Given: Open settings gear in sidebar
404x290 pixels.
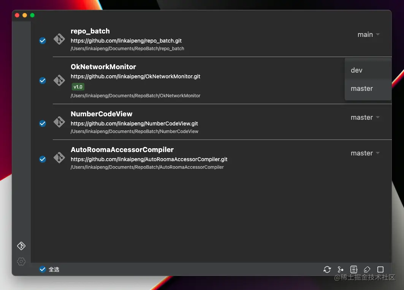Looking at the screenshot, I should coord(21,261).
